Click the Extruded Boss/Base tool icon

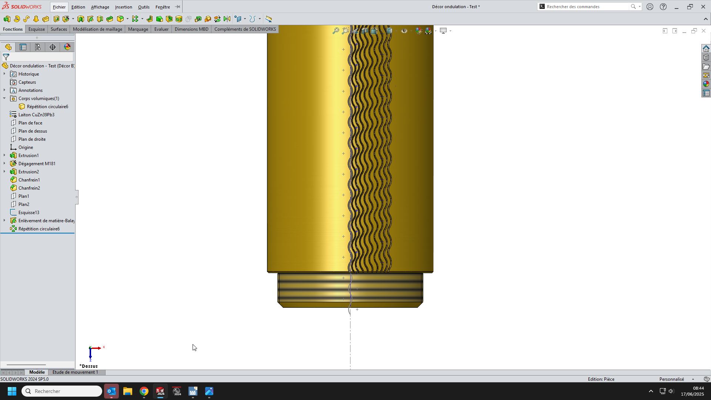pyautogui.click(x=7, y=19)
